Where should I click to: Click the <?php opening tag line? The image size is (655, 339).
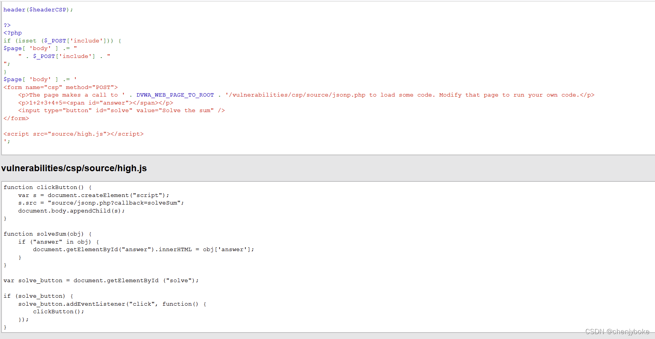(13, 33)
